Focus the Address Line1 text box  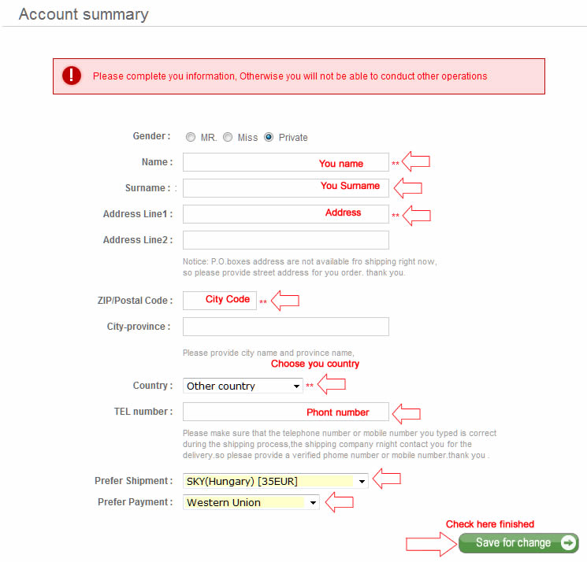pyautogui.click(x=252, y=214)
